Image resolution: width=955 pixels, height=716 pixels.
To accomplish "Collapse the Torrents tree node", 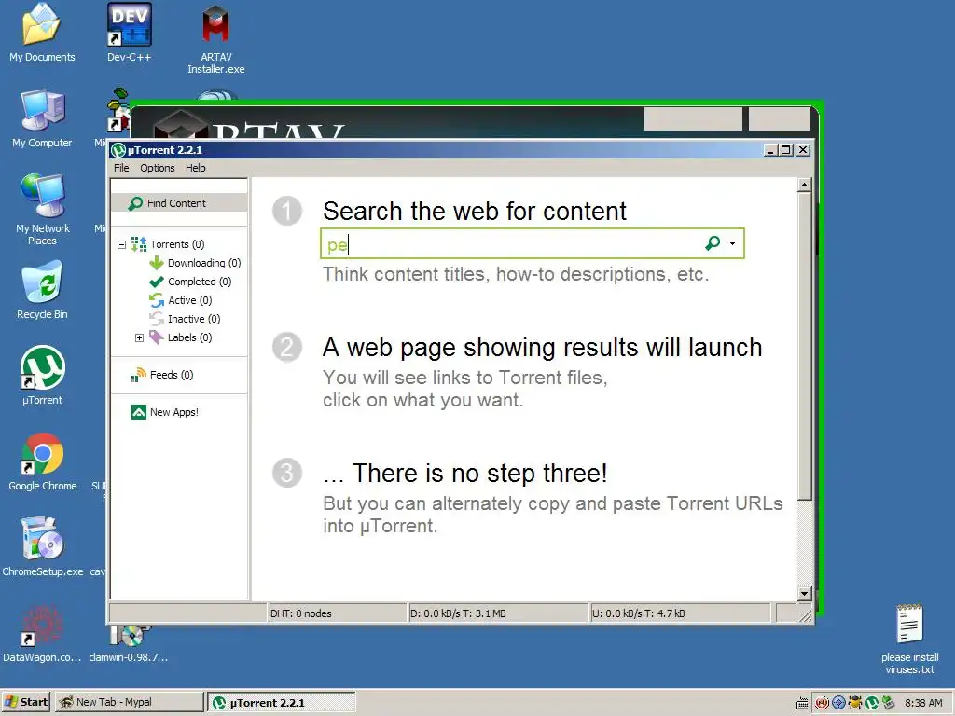I will 121,245.
